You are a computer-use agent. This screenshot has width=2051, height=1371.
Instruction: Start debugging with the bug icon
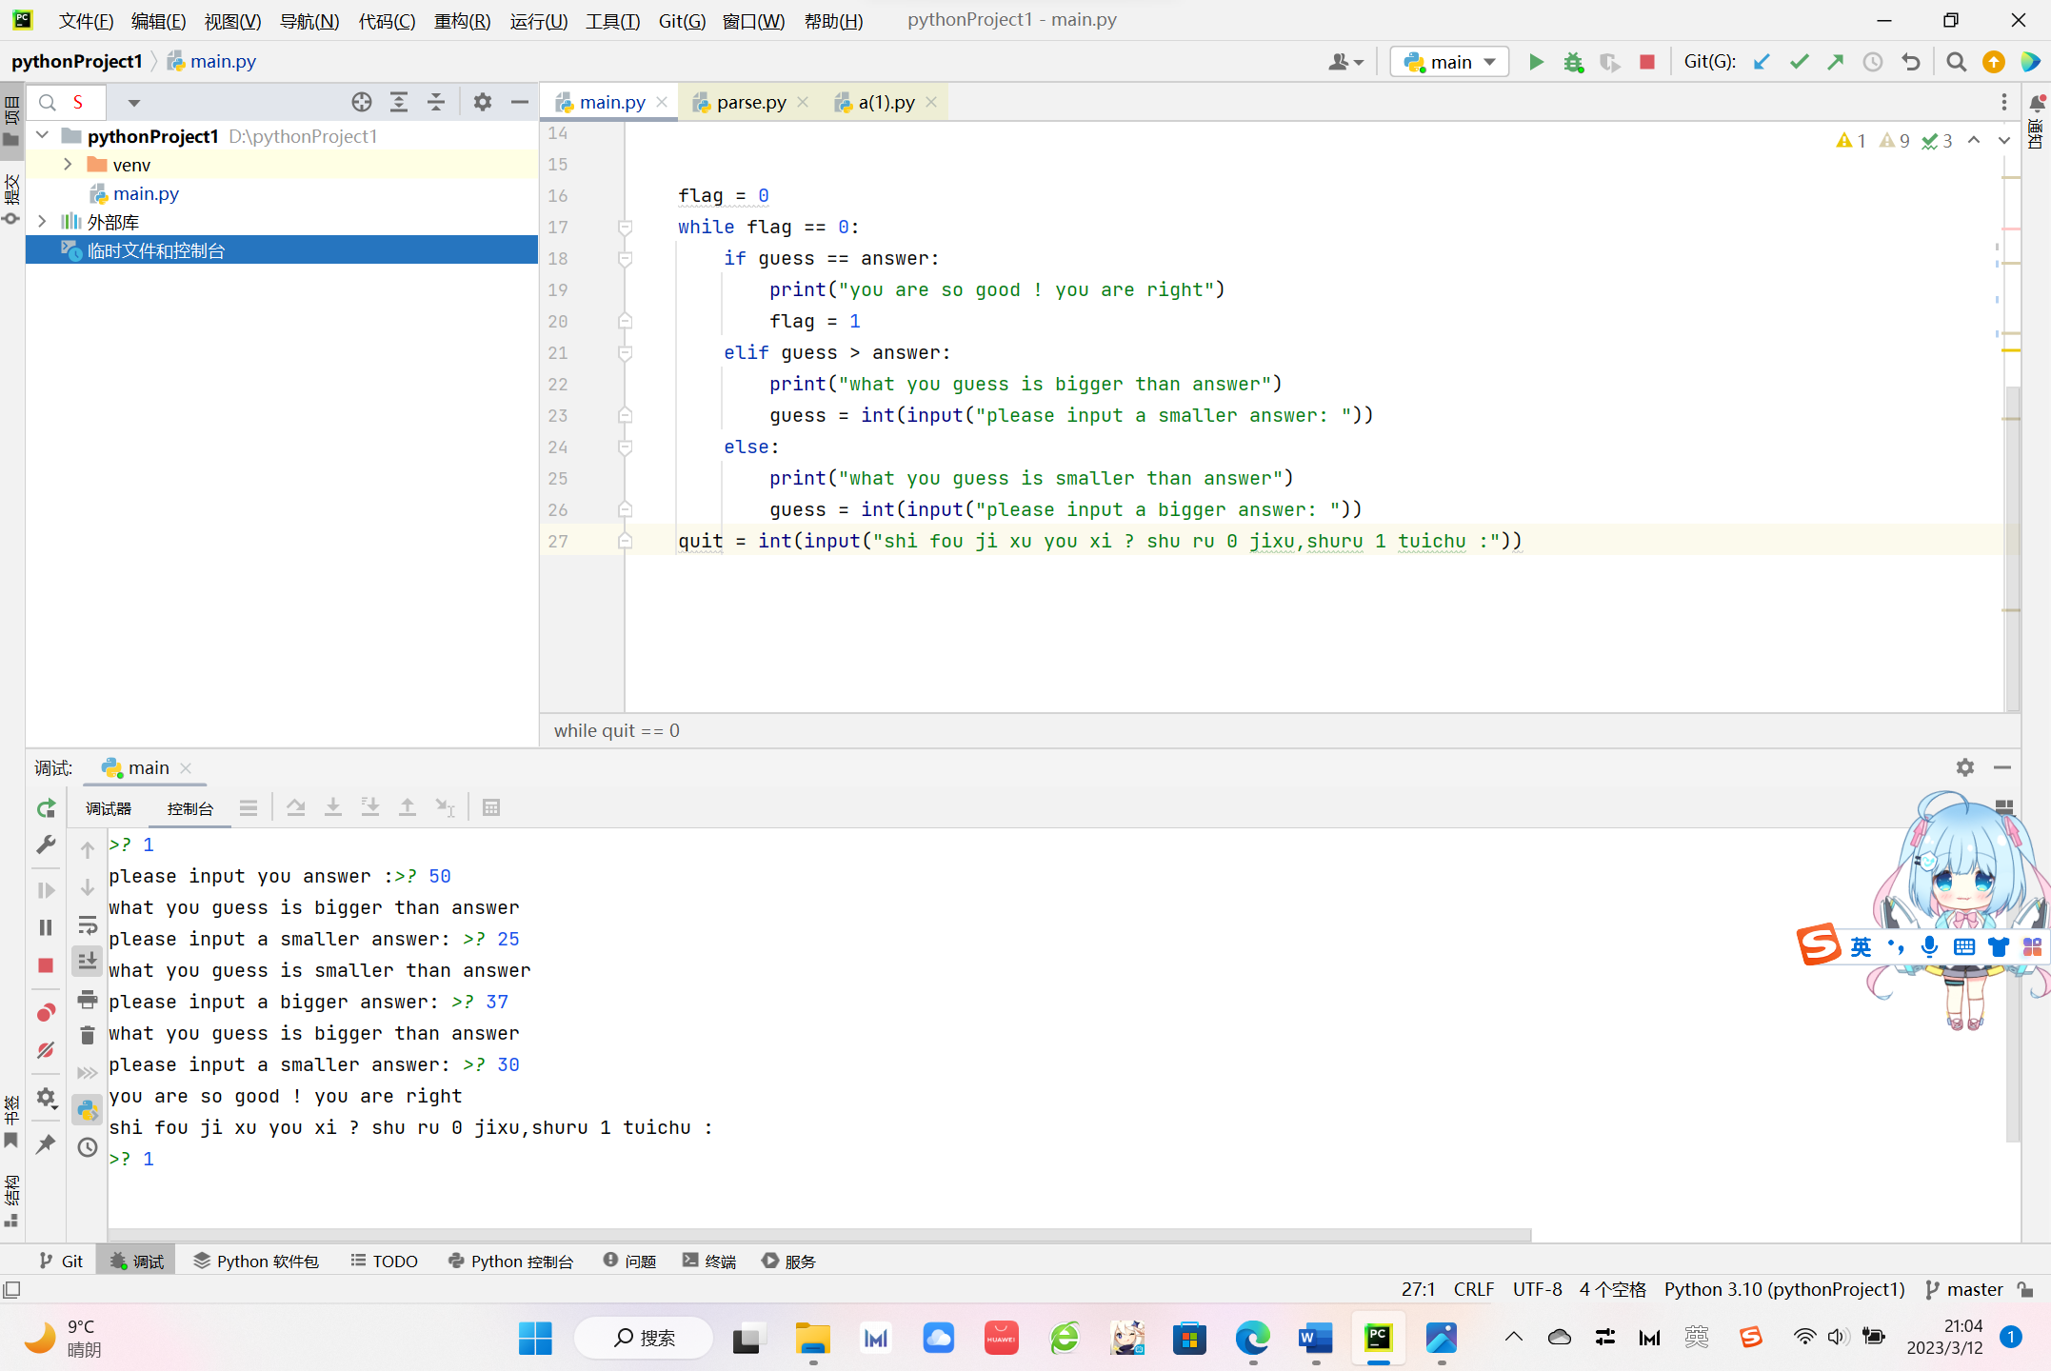click(x=1572, y=62)
